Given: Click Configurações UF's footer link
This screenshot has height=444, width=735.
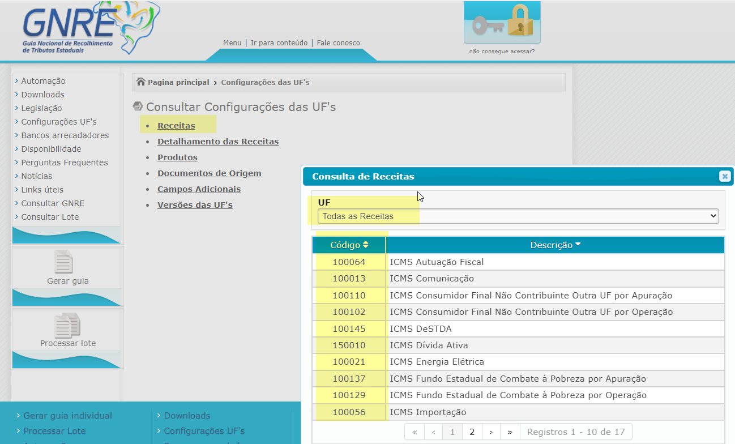Looking at the screenshot, I should pyautogui.click(x=204, y=431).
